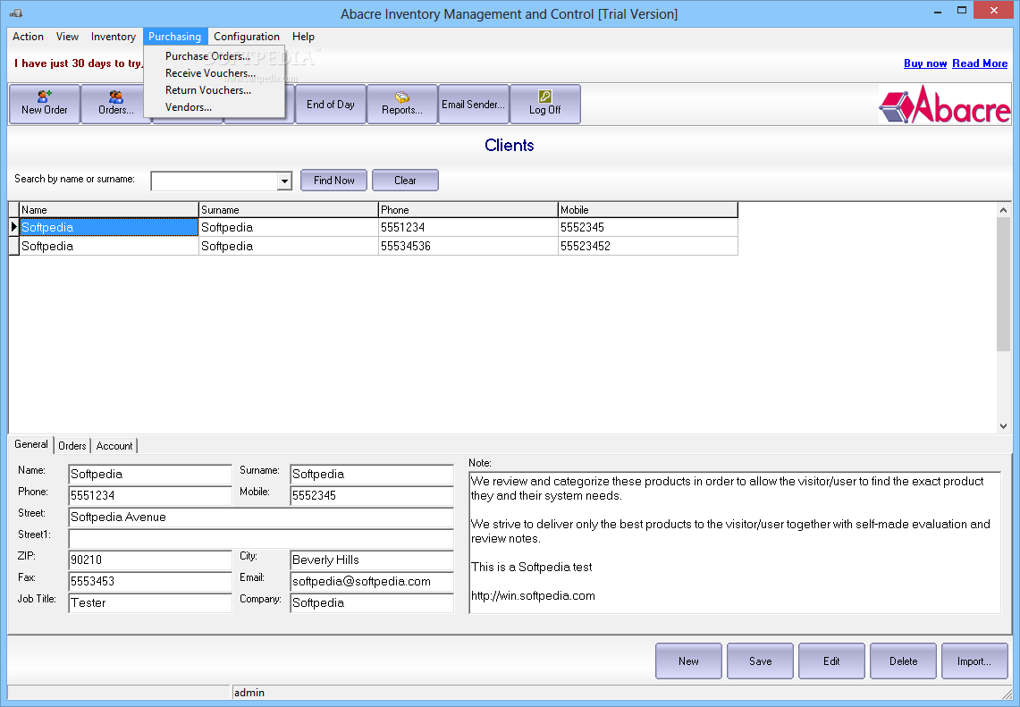Click the Phone field showing 5551234

point(150,496)
